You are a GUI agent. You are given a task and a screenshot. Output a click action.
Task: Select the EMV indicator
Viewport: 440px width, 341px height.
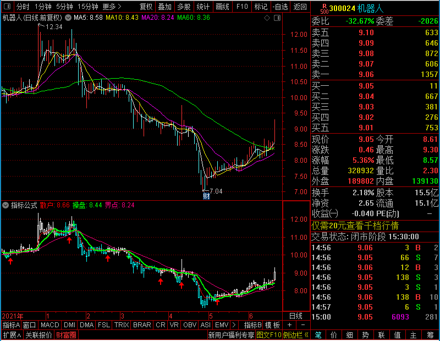click(222, 325)
